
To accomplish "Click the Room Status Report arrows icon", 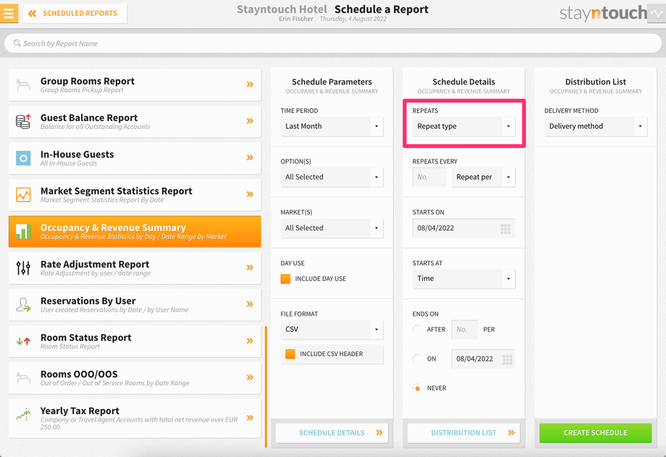I will coord(23,341).
